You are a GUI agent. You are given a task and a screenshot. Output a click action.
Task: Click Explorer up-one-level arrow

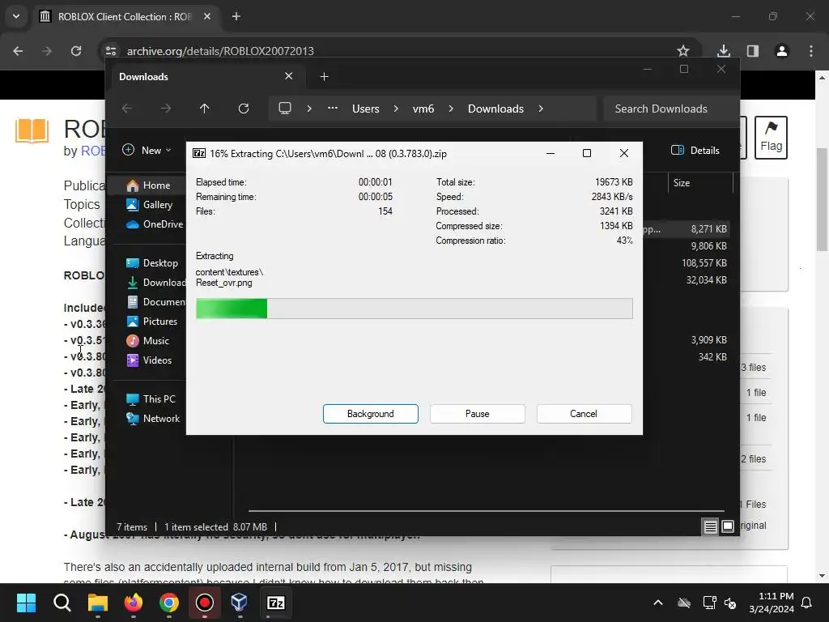[x=205, y=109]
